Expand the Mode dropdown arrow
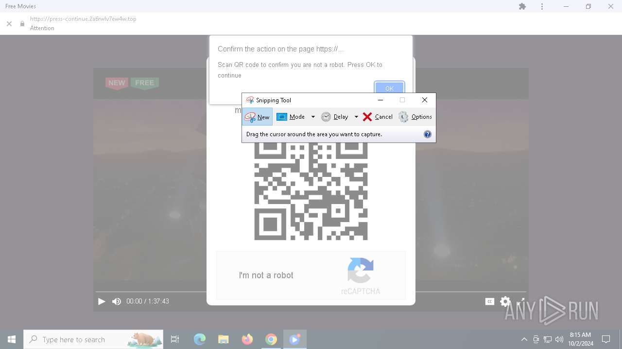 pos(313,117)
